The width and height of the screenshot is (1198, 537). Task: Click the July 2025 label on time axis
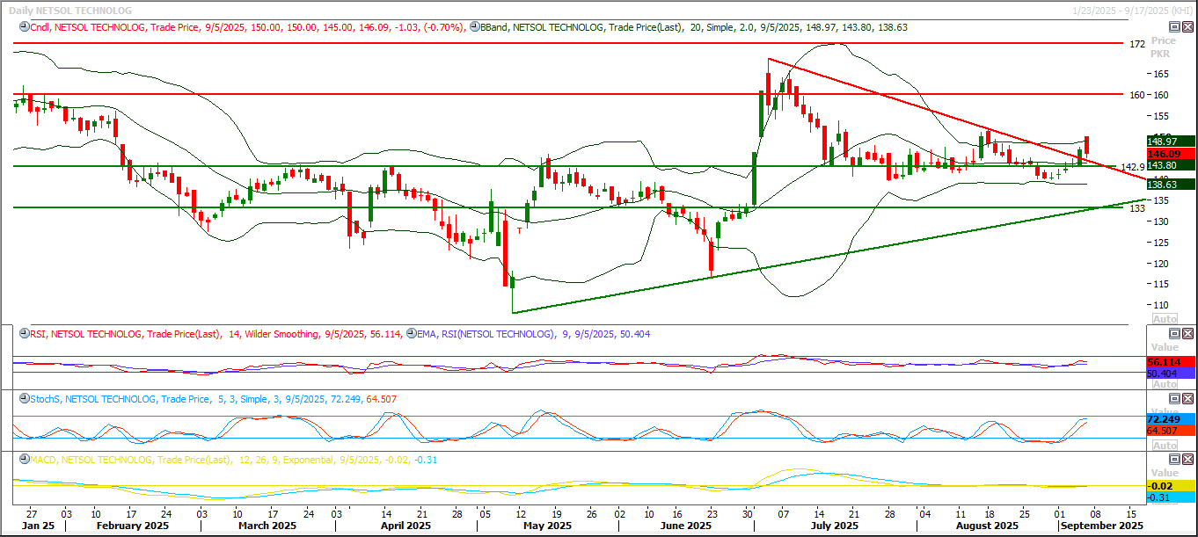(834, 526)
